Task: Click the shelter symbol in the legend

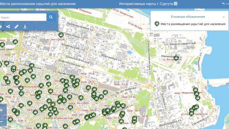Action: click(x=157, y=24)
